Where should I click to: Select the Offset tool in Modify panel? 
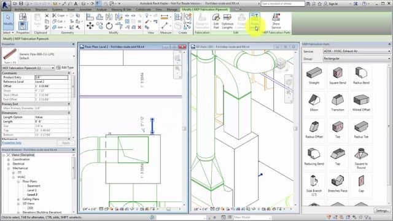click(x=99, y=17)
